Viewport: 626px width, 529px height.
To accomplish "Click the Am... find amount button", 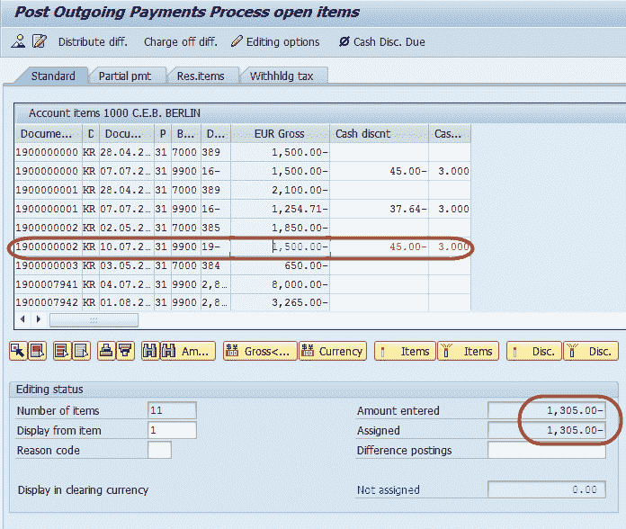I will 188,352.
